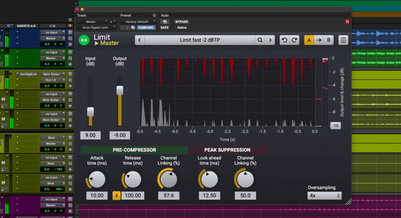Undo the last plugin change
Image resolution: width=401 pixels, height=218 pixels.
click(x=284, y=40)
